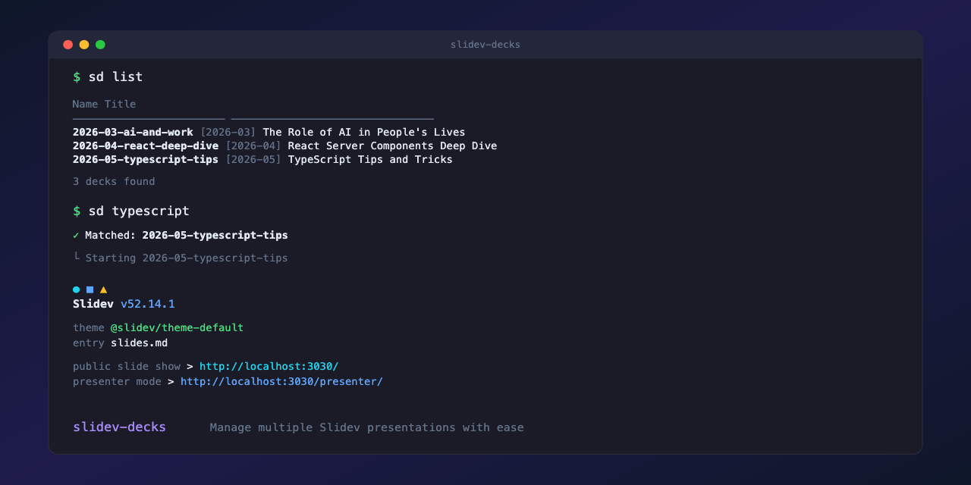Click the Title column header
The width and height of the screenshot is (971, 485).
point(120,104)
